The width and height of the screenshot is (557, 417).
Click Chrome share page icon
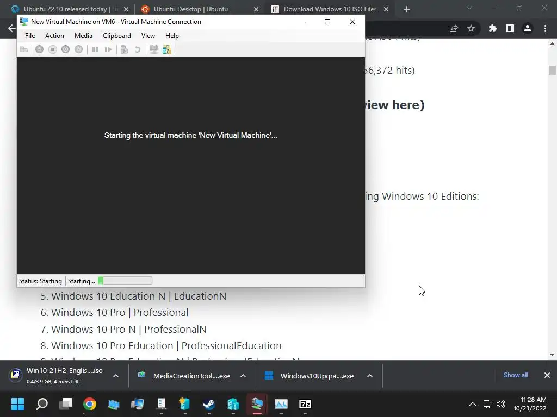click(454, 28)
